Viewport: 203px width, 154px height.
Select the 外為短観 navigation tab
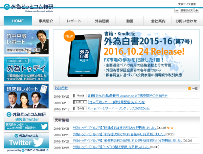coord(102,21)
